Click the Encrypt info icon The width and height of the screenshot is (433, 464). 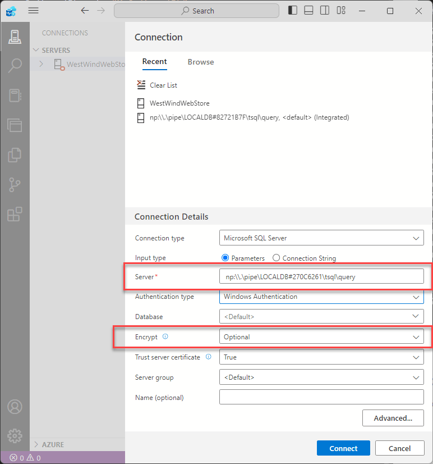(165, 336)
